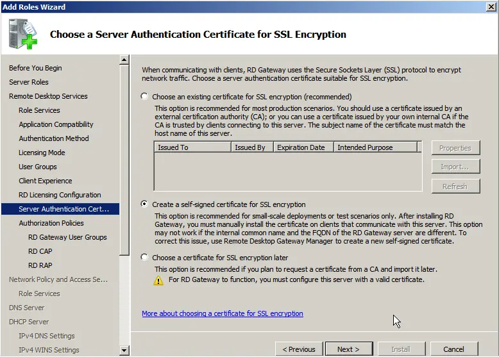Go back with the Previous button
499x357 pixels.
click(299, 349)
